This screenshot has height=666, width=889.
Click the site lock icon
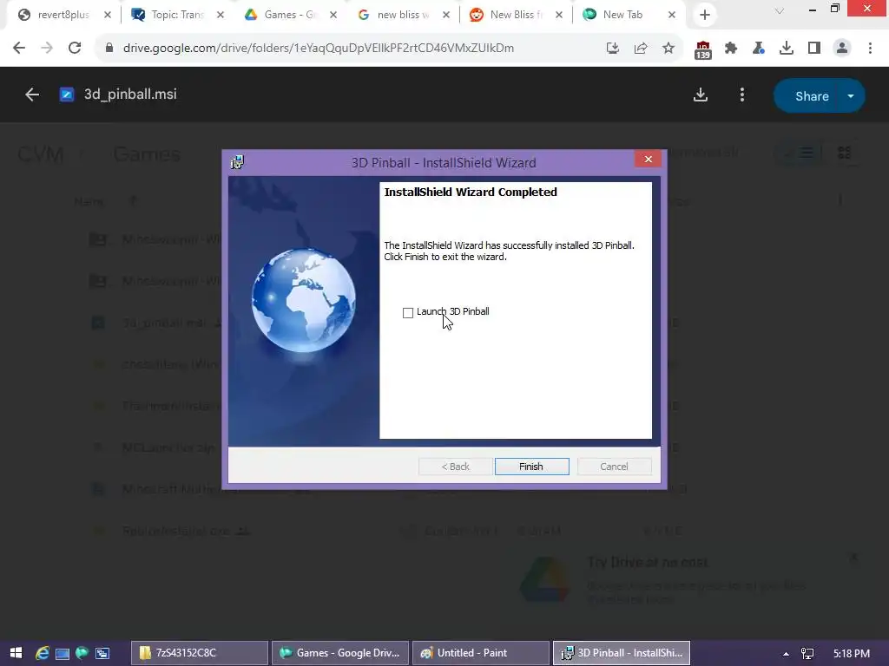[x=109, y=49]
